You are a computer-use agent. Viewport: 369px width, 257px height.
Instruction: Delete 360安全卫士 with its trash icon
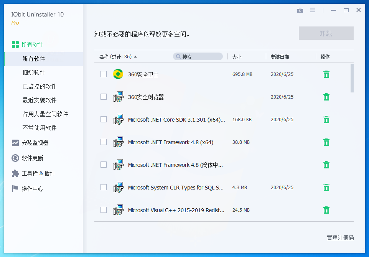coord(326,74)
